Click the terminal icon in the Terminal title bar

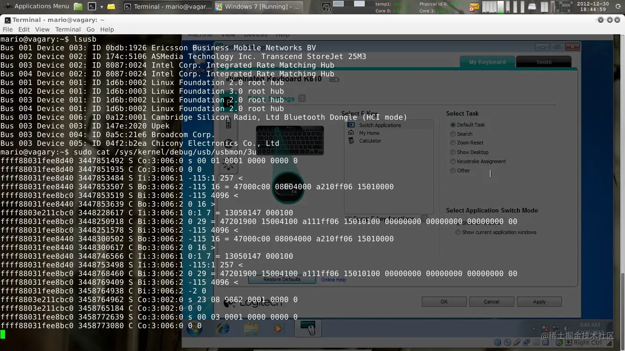(7, 20)
